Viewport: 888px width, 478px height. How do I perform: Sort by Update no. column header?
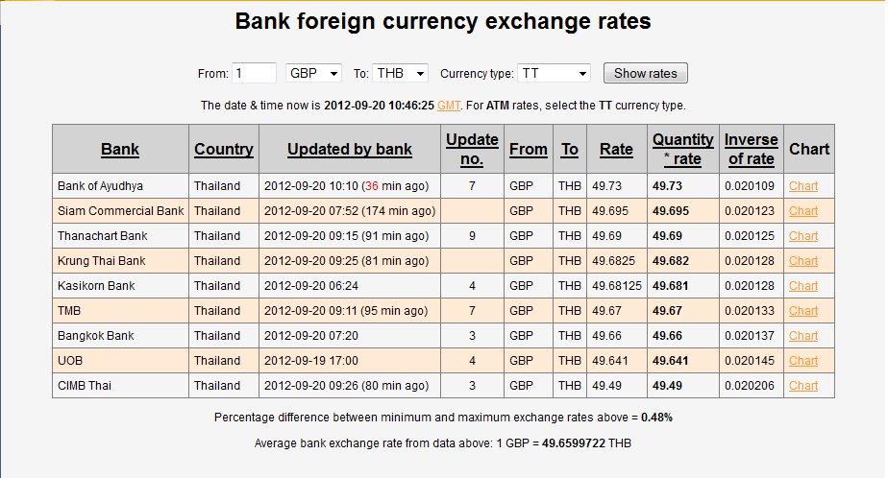pyautogui.click(x=472, y=150)
